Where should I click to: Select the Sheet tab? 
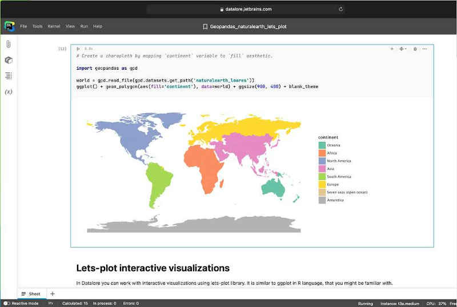(31, 294)
